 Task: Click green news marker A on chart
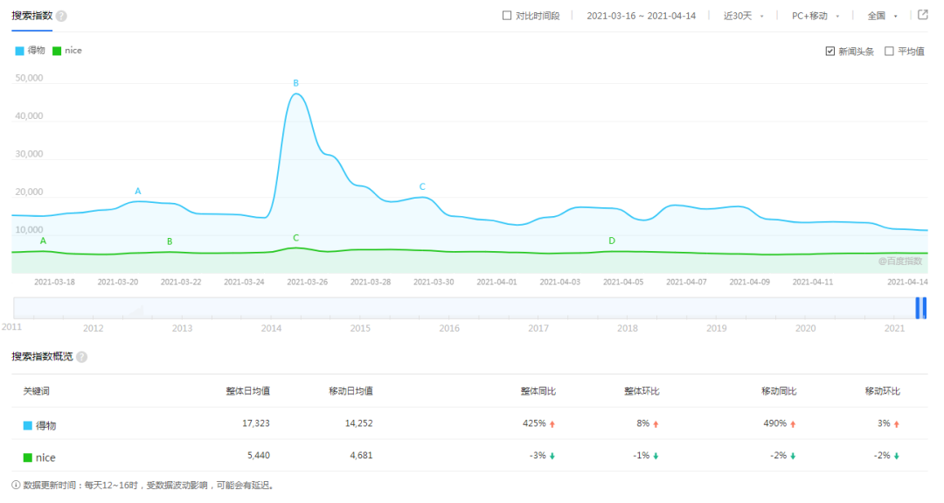tap(43, 241)
